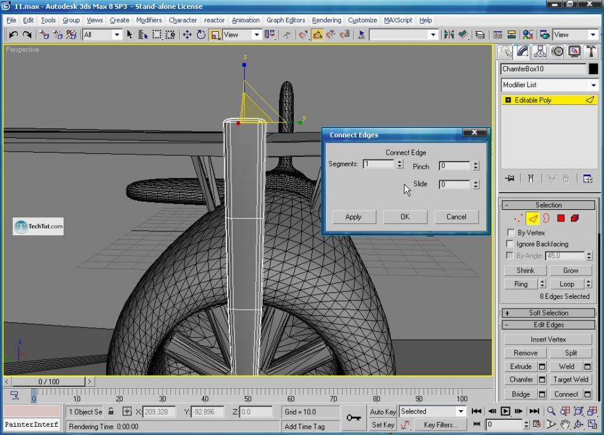Click the Segments value field
The width and height of the screenshot is (604, 435).
pyautogui.click(x=379, y=164)
